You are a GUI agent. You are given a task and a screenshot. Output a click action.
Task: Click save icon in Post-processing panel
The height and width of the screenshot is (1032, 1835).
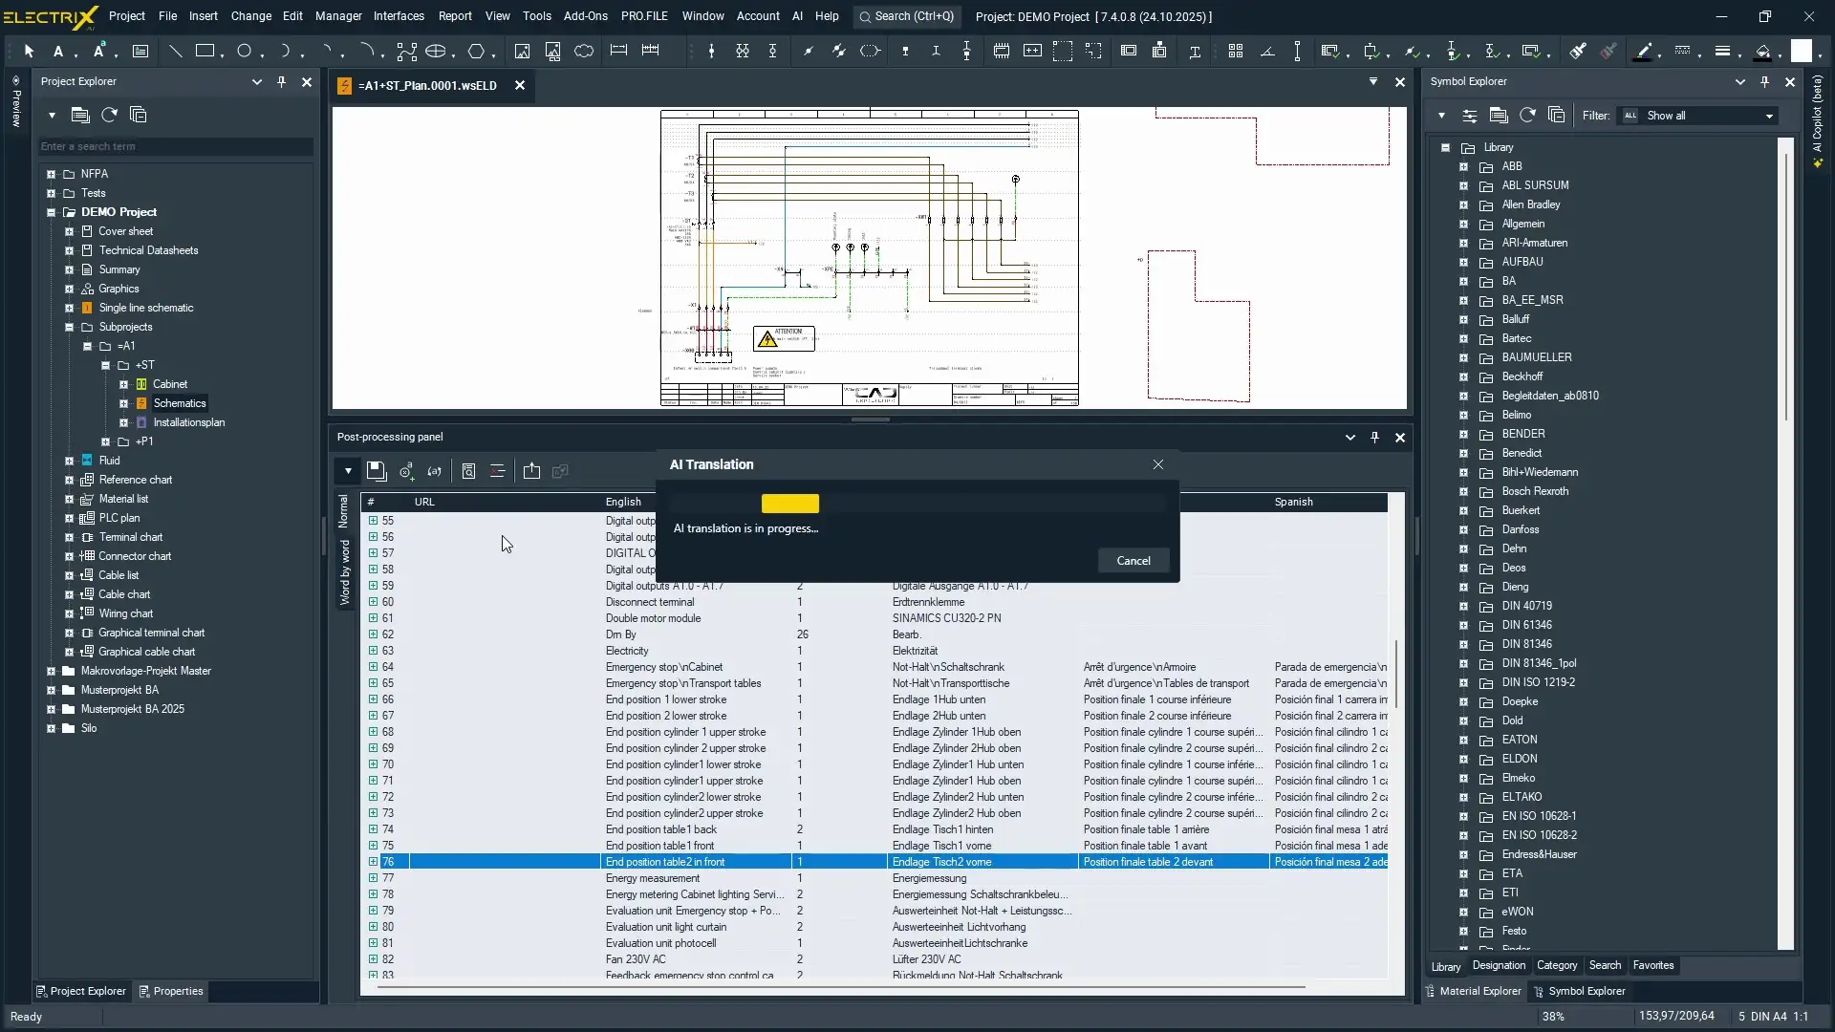point(376,471)
